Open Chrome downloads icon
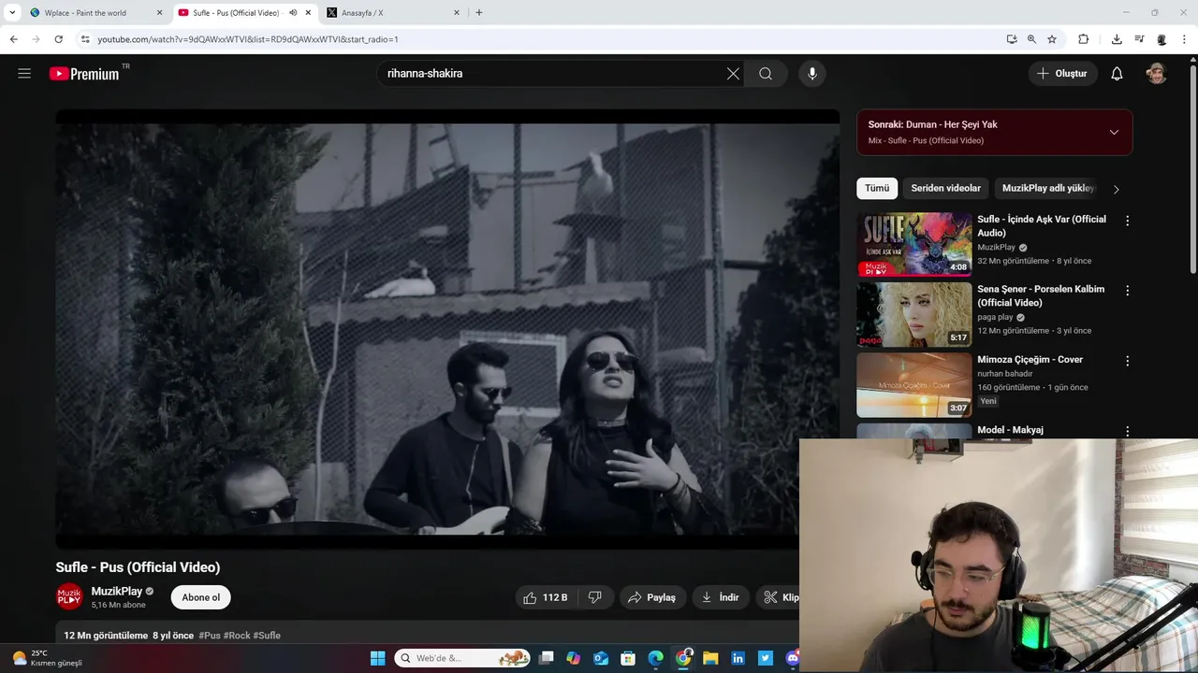Screen dimensions: 1198x673 coord(1117,39)
